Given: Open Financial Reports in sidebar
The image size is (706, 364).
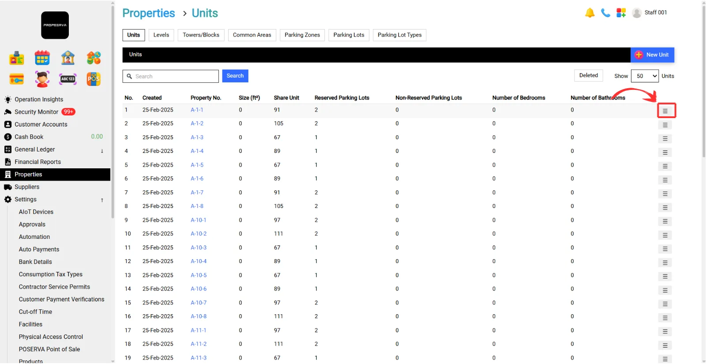Looking at the screenshot, I should pyautogui.click(x=38, y=162).
